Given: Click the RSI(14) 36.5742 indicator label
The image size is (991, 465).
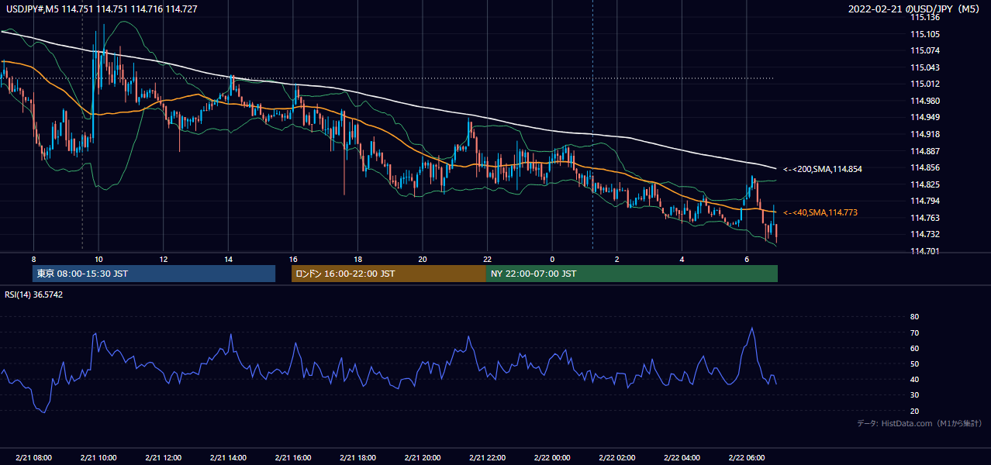Looking at the screenshot, I should pyautogui.click(x=34, y=294).
